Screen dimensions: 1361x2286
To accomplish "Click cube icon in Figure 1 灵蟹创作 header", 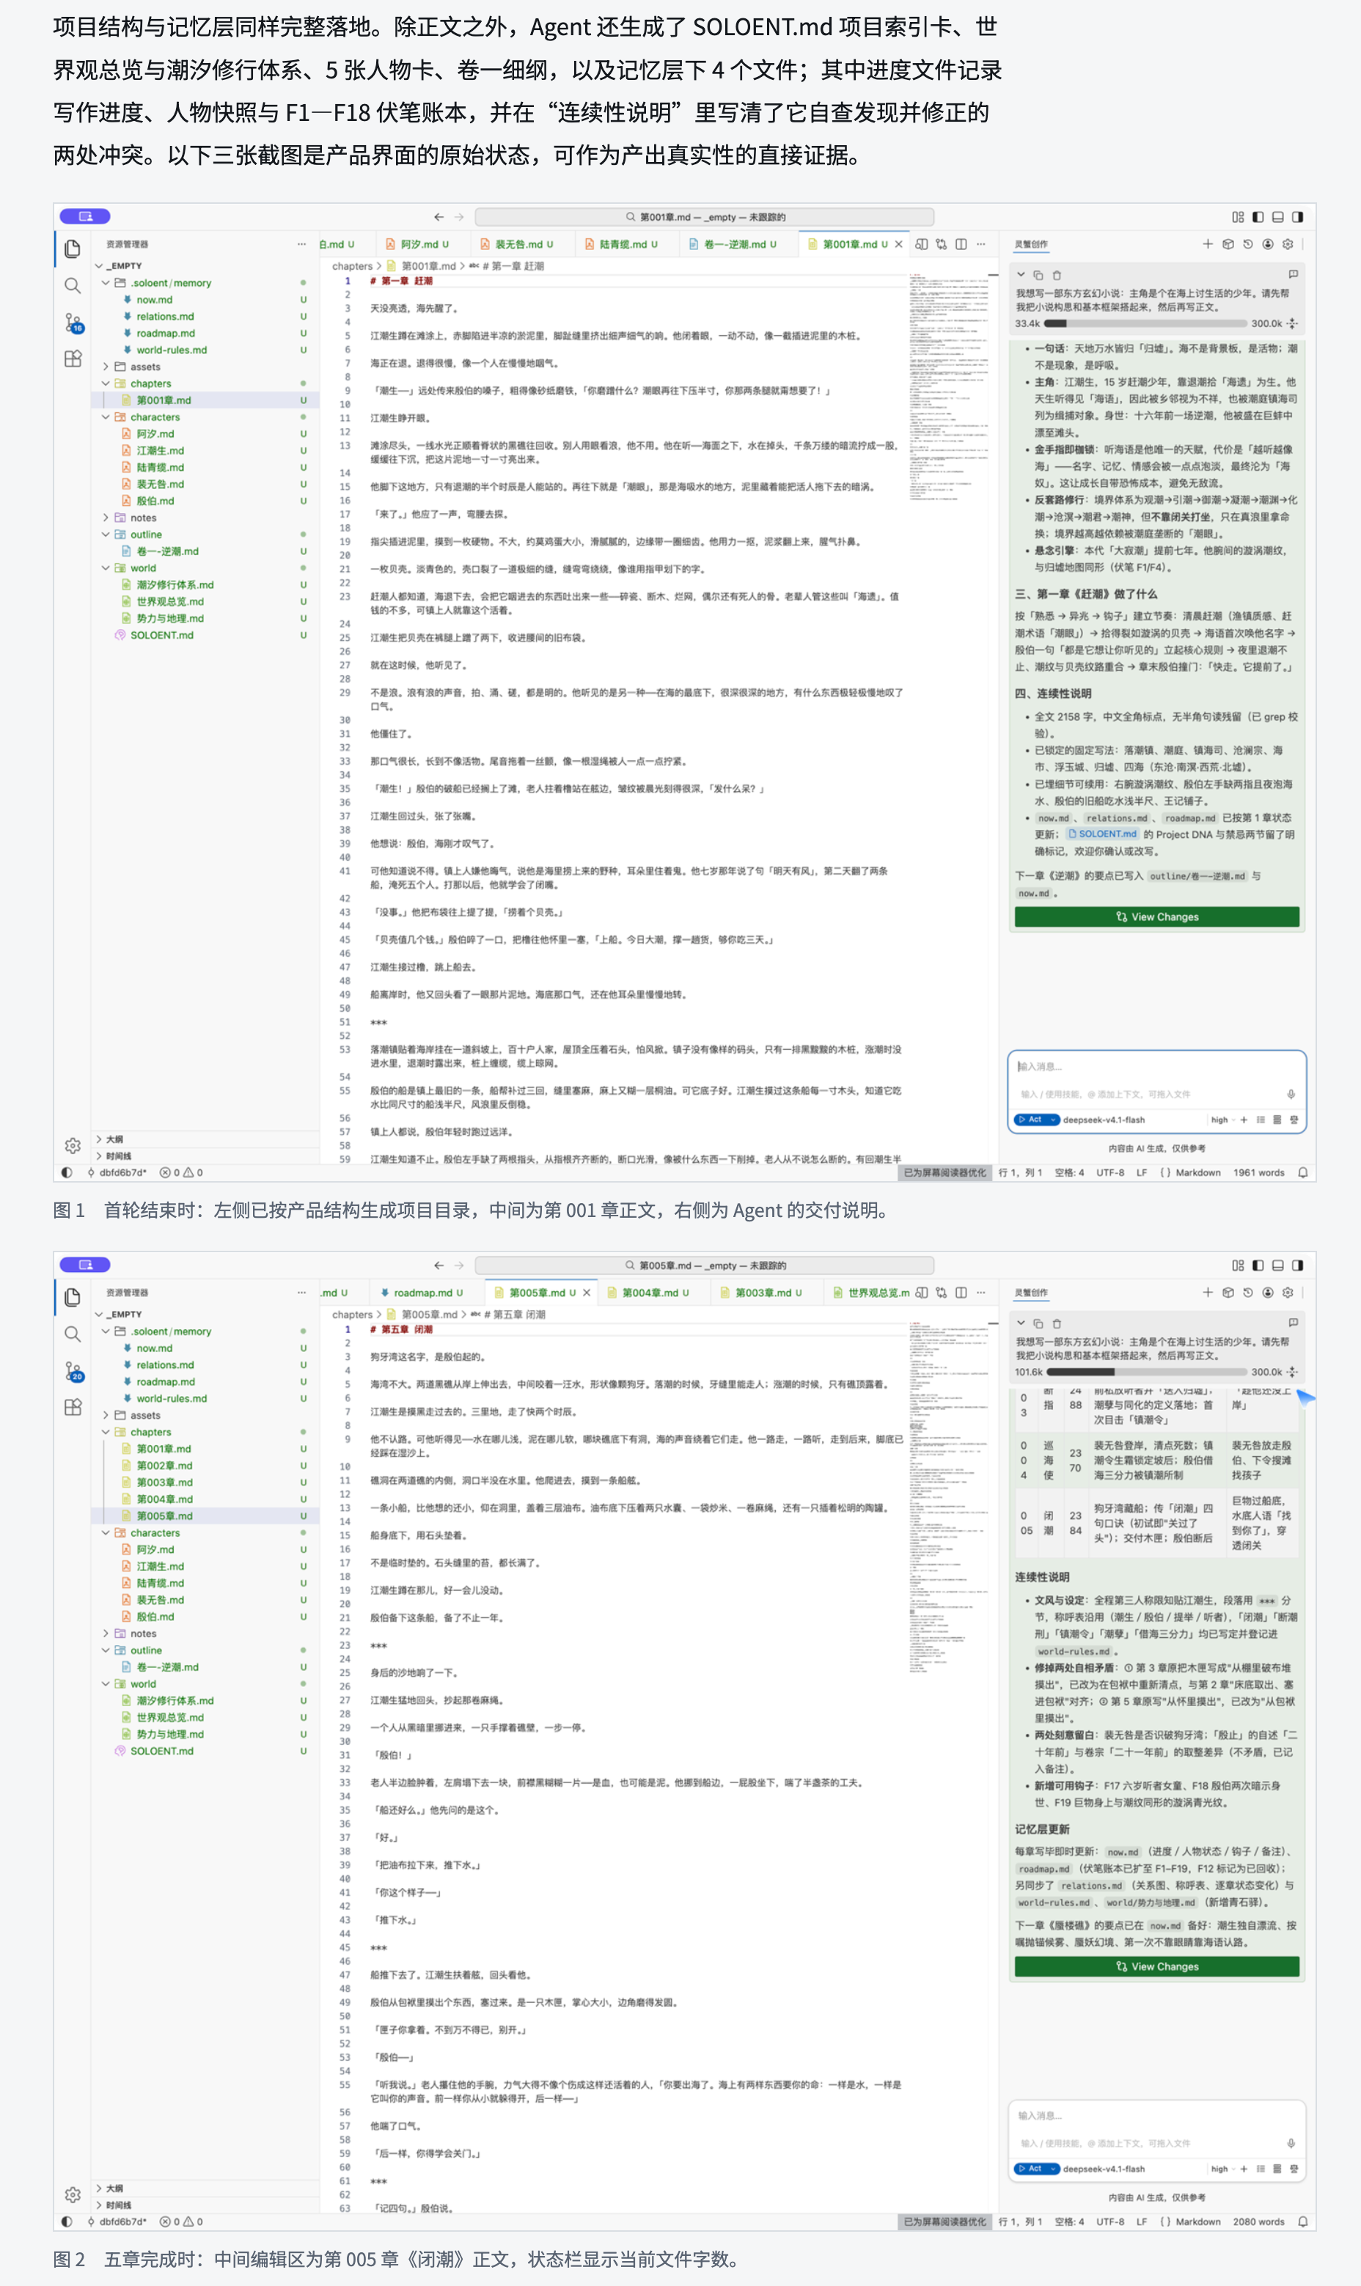I will [1228, 244].
